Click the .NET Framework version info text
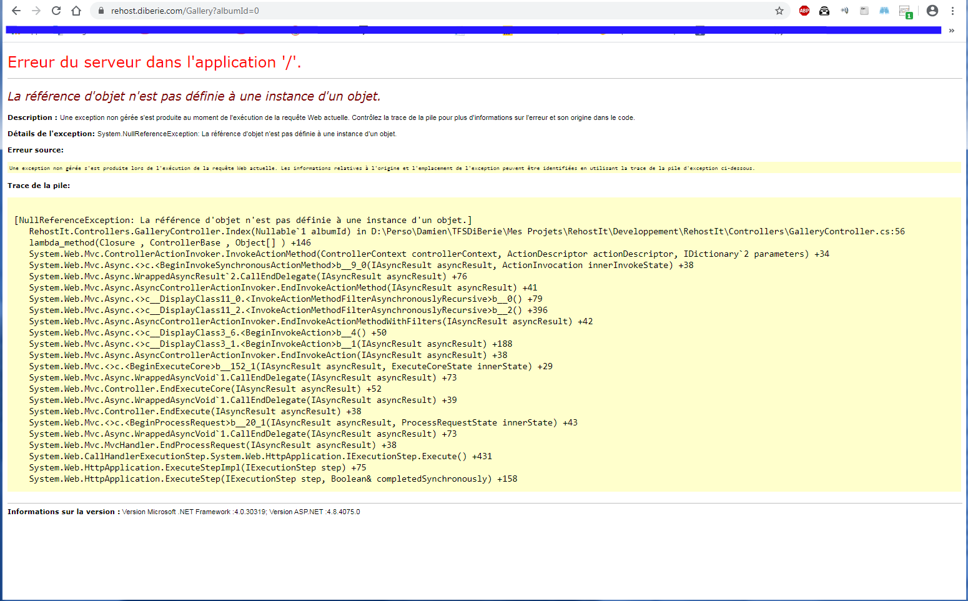 [x=240, y=512]
